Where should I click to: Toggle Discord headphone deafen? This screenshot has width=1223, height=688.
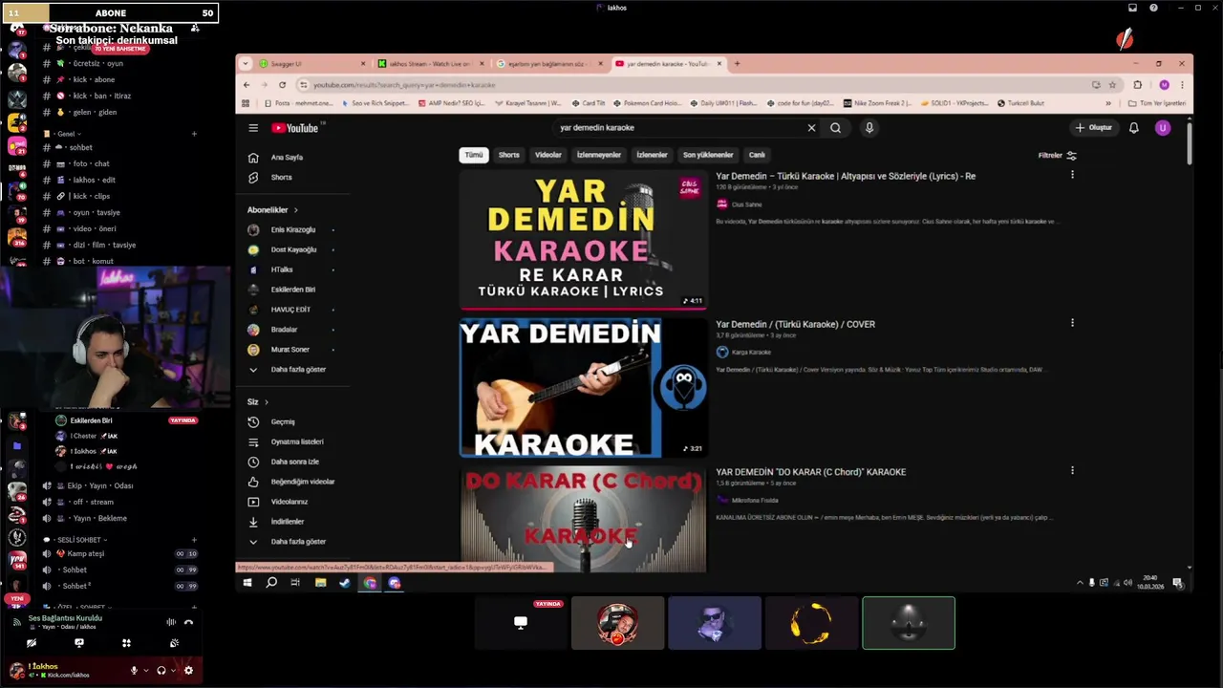tap(161, 671)
